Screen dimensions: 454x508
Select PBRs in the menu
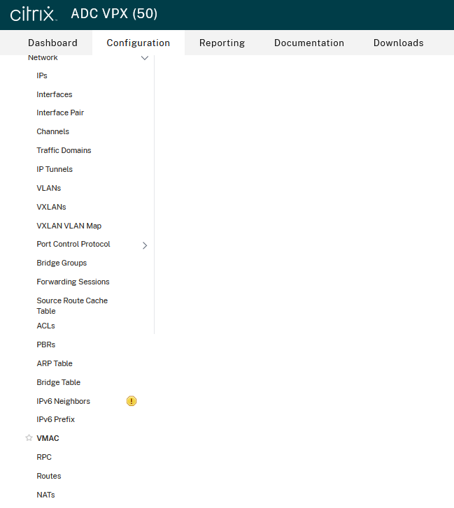click(x=46, y=344)
